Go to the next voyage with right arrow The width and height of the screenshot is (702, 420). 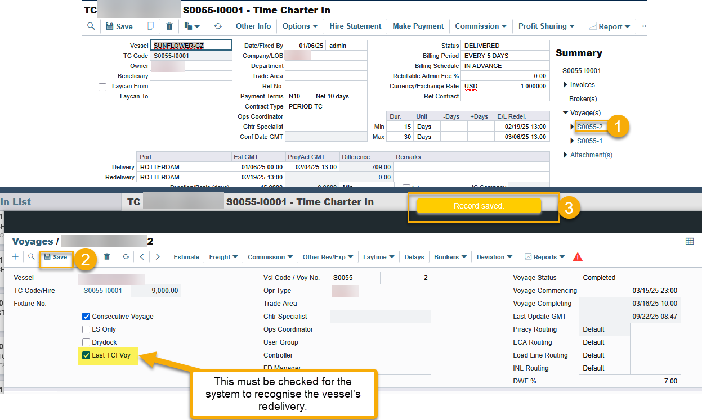[x=158, y=257]
